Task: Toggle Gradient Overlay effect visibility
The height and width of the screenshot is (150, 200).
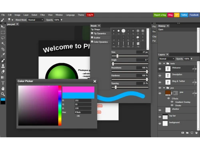Action: [x=172, y=102]
